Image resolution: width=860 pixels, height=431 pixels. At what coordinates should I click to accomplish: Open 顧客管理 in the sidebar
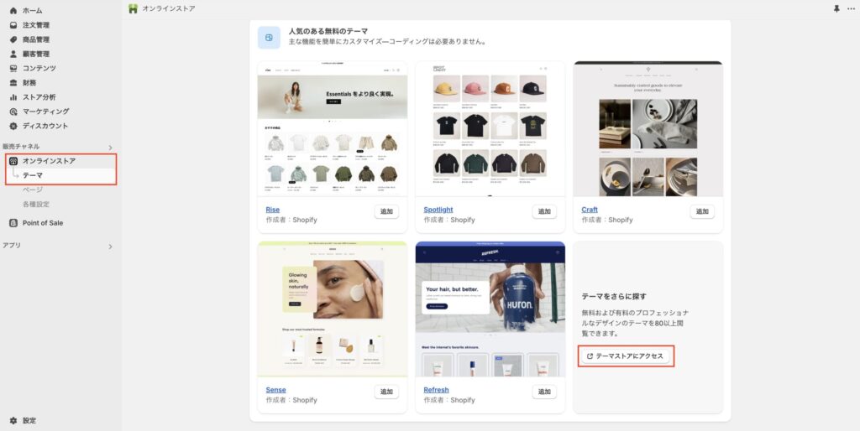click(x=35, y=54)
